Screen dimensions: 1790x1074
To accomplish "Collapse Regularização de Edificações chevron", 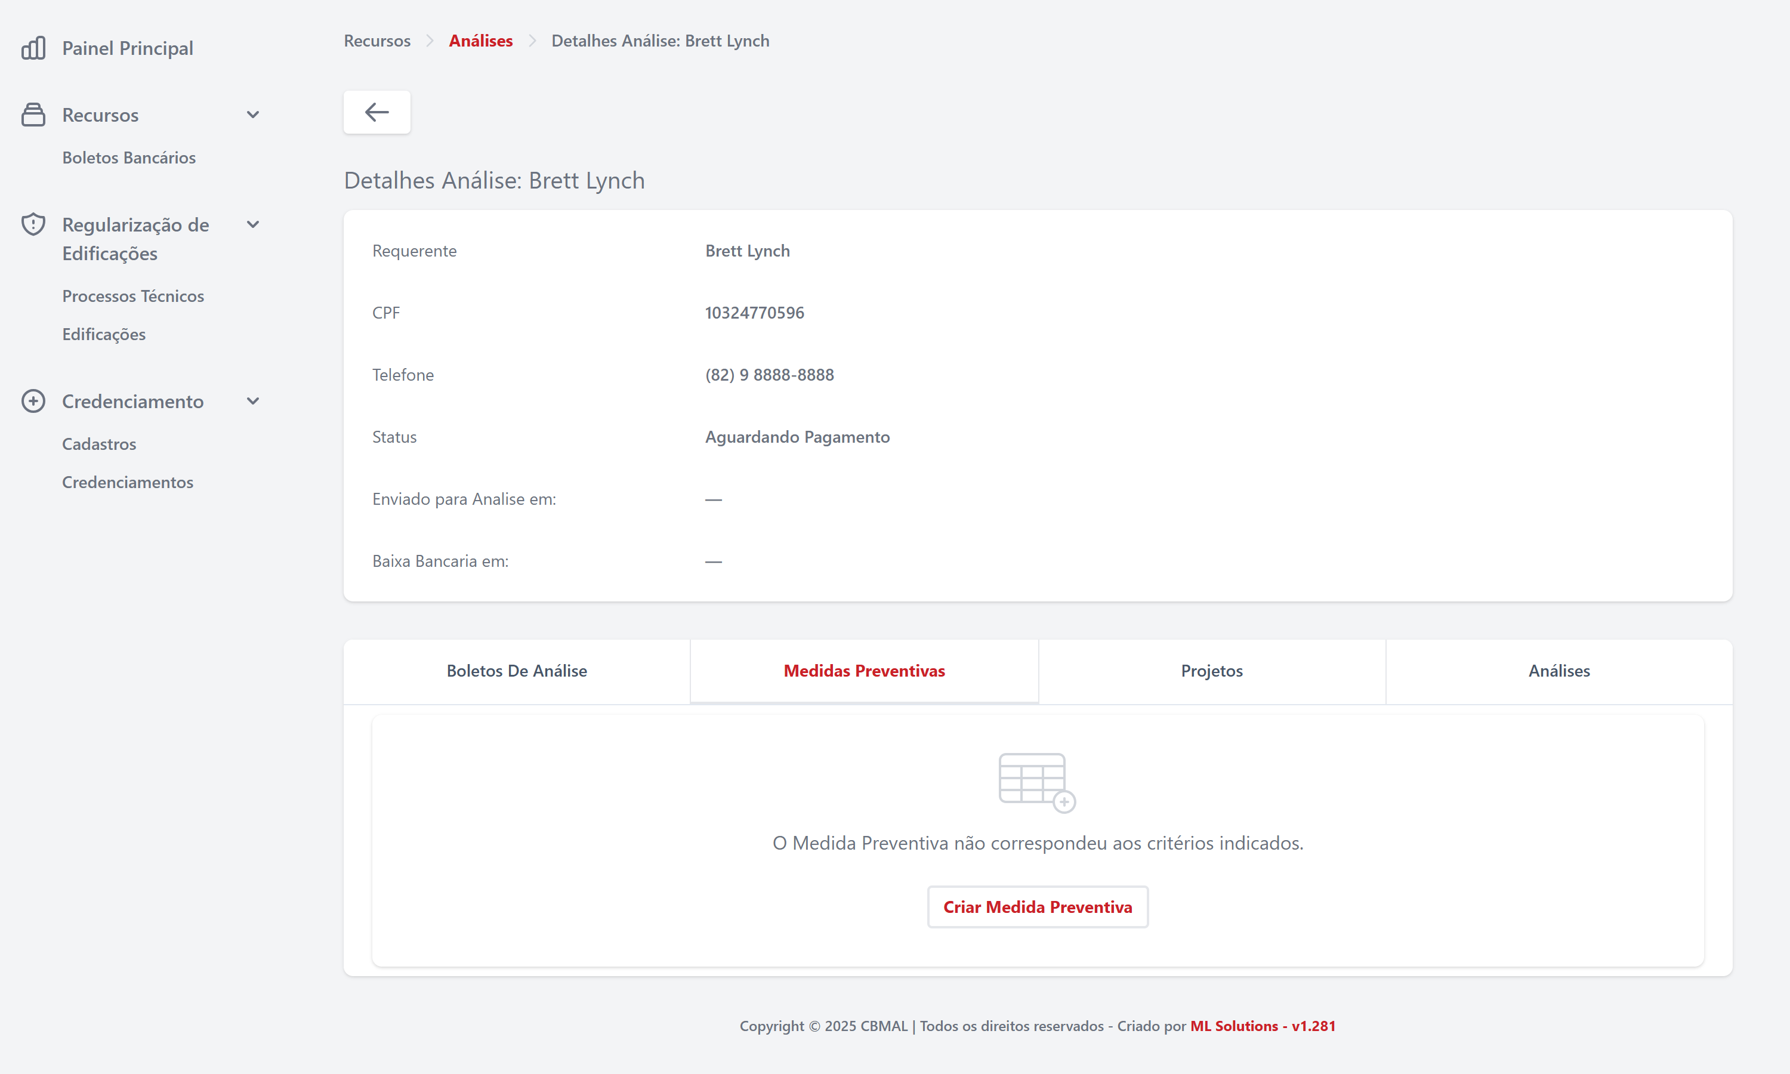I will pos(253,224).
